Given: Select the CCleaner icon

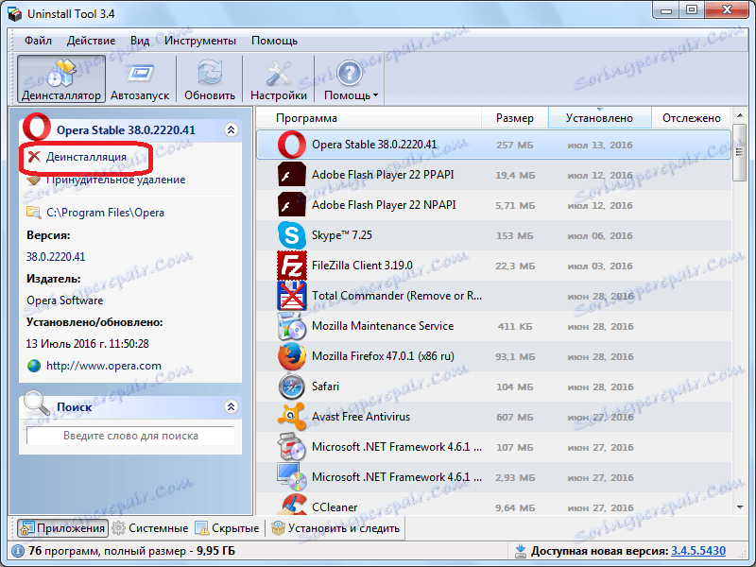Looking at the screenshot, I should point(292,505).
